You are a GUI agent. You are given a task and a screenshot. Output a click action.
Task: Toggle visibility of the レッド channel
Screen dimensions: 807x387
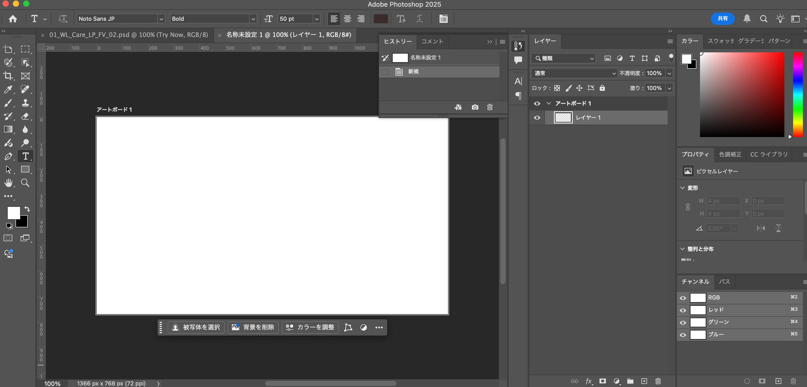(x=683, y=310)
